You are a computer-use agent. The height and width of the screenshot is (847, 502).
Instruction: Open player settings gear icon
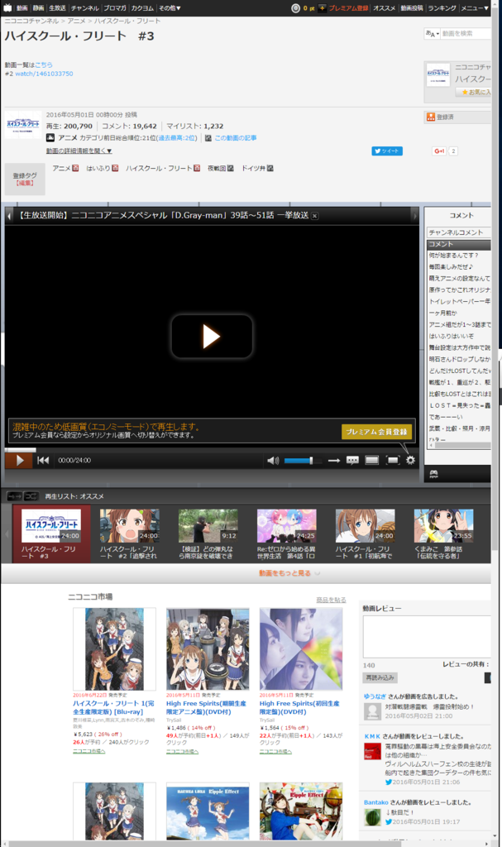tap(411, 460)
